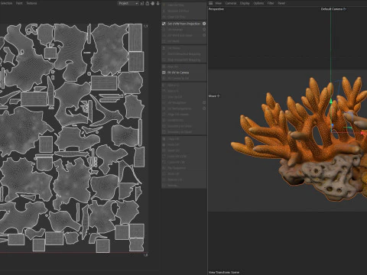Click the Perspective view label
Screen dimensions: 367x275
[x=216, y=9]
